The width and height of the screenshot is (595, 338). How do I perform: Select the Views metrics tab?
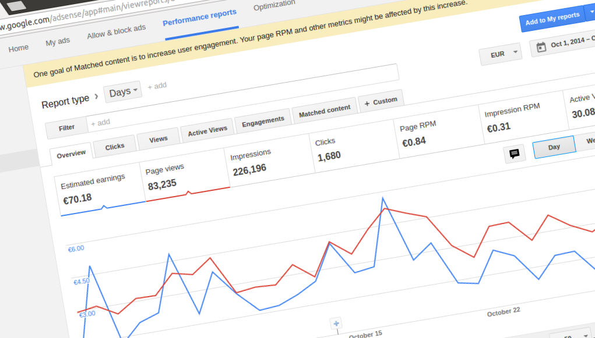tap(159, 140)
